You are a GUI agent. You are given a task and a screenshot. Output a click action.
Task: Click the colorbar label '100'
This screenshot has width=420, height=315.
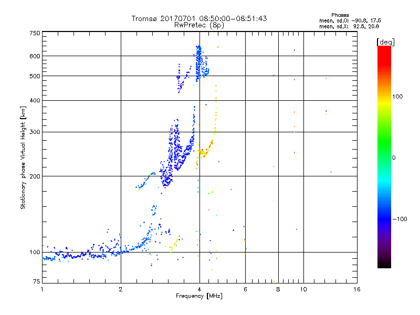pos(397,97)
